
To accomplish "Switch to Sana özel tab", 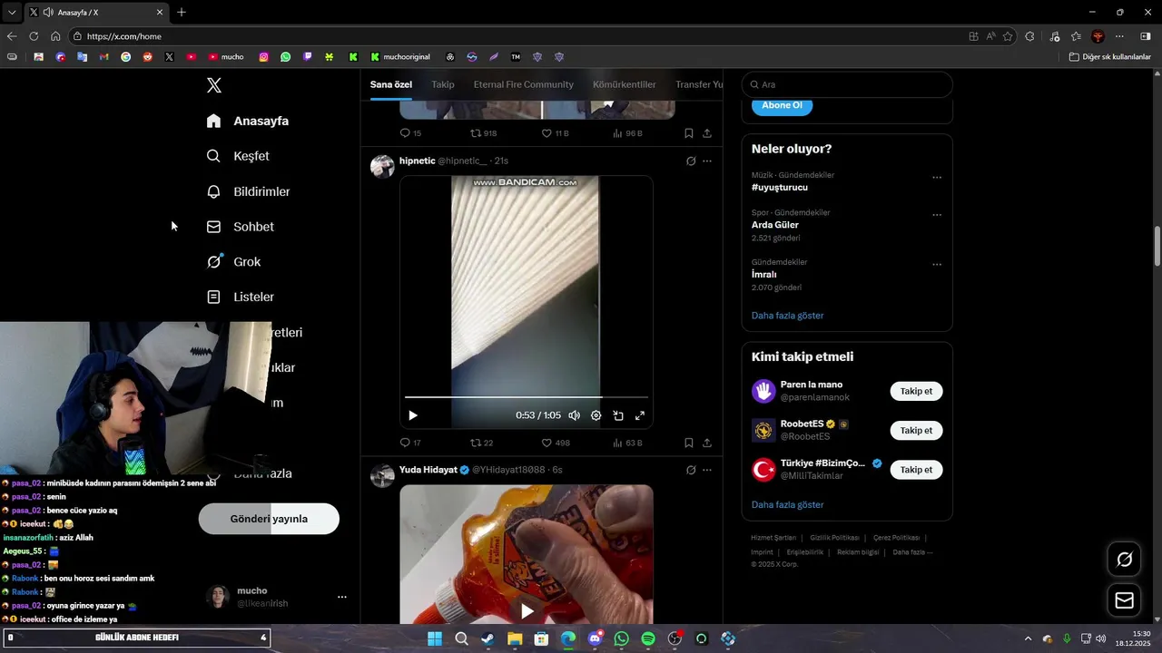I will tap(391, 84).
